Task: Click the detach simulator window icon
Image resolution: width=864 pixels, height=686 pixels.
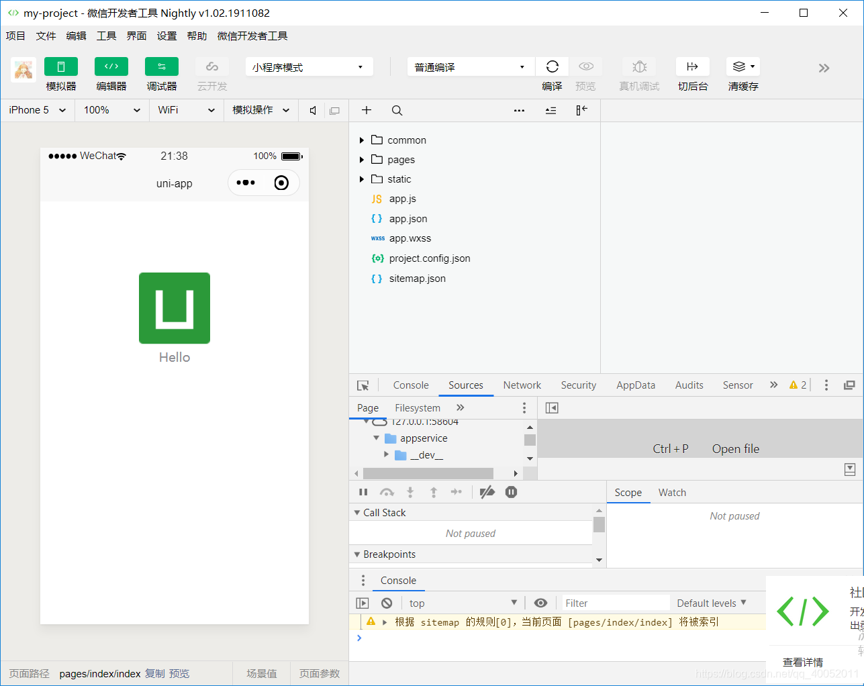Action: [335, 111]
